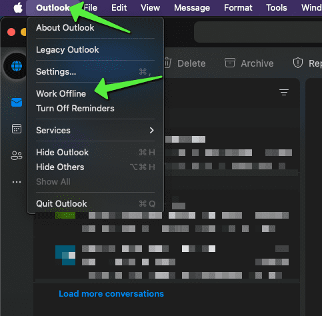322x316 pixels.
Task: Open the Apple menu
Action: [18, 8]
